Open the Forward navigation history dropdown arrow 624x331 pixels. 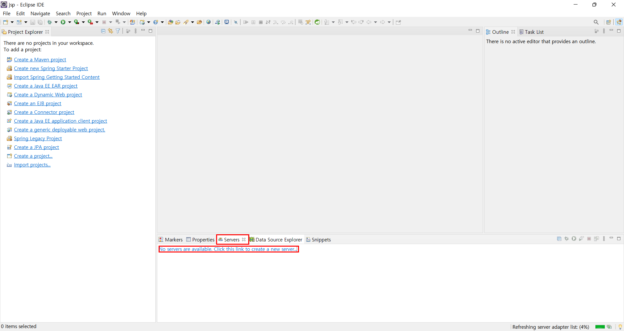tap(389, 22)
